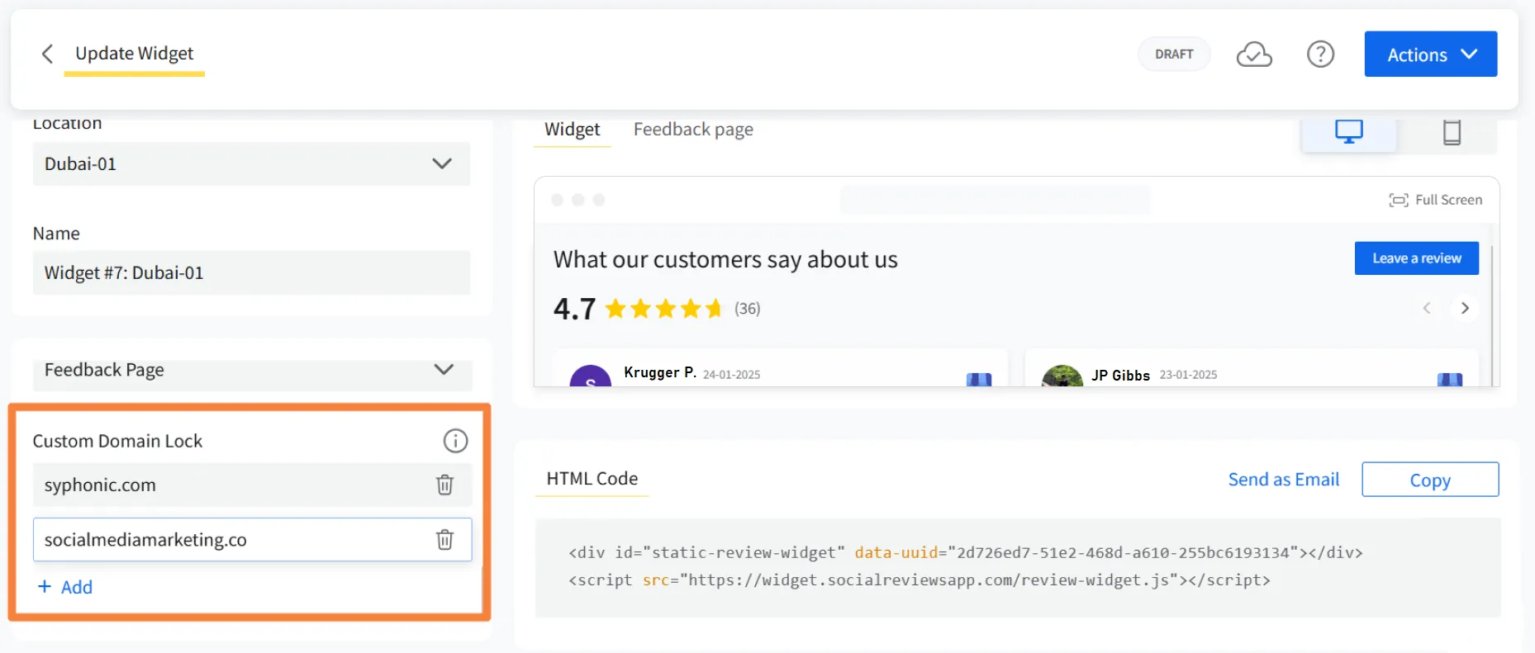
Task: Switch to the Feedback page tab
Action: [x=693, y=130]
